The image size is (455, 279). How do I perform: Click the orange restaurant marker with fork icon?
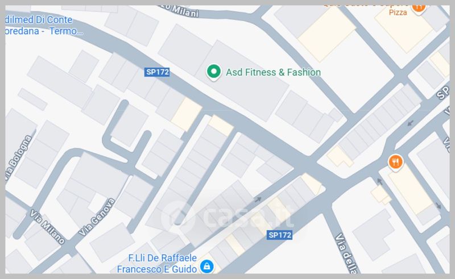pos(395,163)
